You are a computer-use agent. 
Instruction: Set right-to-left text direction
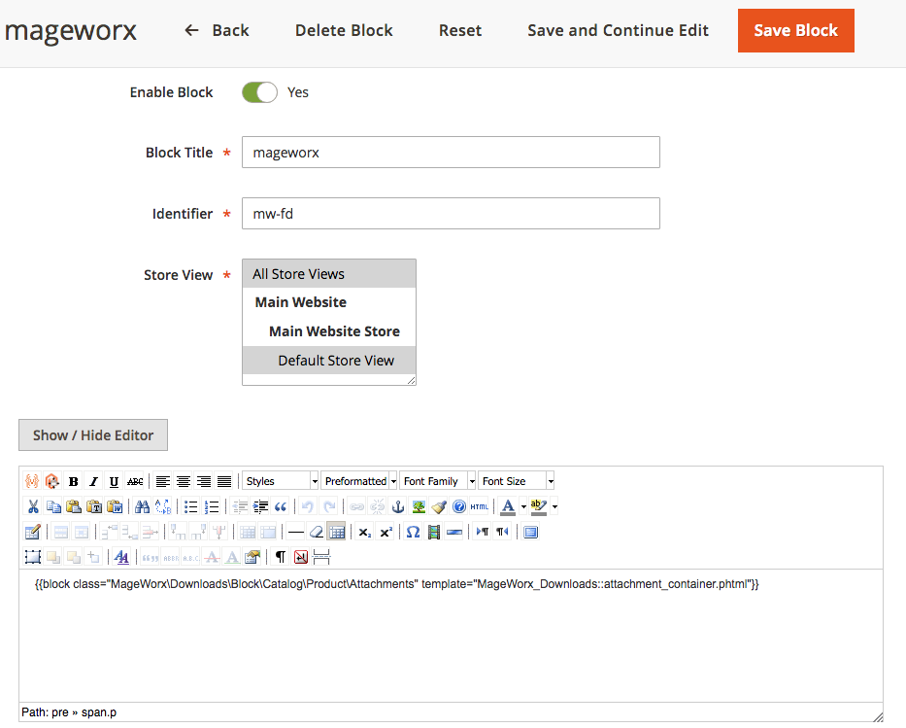(x=503, y=532)
